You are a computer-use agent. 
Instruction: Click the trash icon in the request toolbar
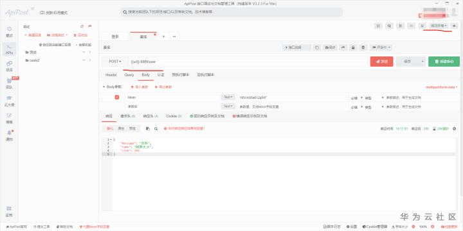363,47
